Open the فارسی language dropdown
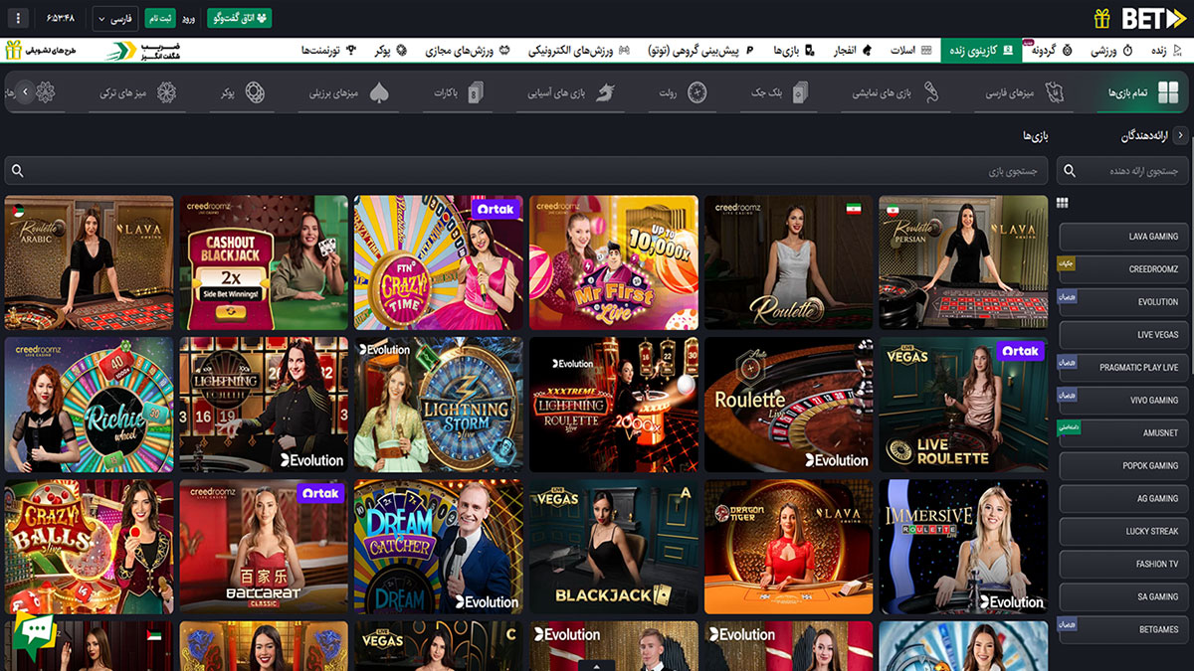 click(x=114, y=19)
